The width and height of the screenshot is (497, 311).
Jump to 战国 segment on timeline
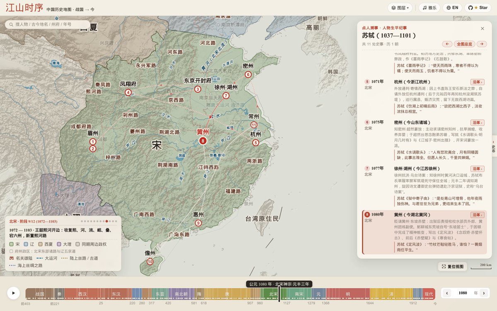click(x=39, y=294)
